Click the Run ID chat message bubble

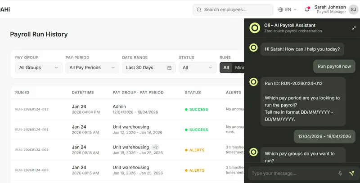coord(303,101)
